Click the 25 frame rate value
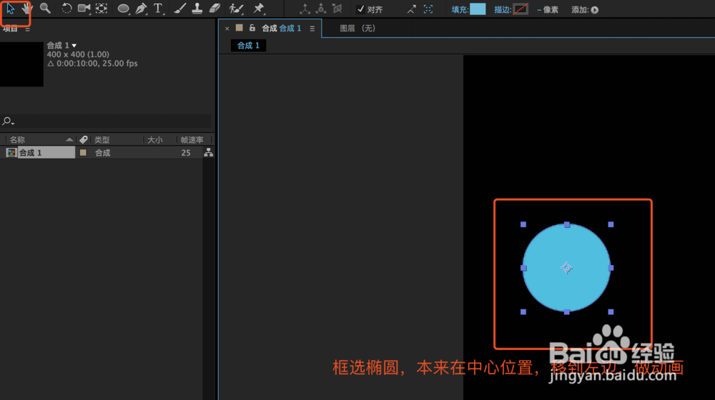Screen dimensions: 715x400 pos(186,153)
